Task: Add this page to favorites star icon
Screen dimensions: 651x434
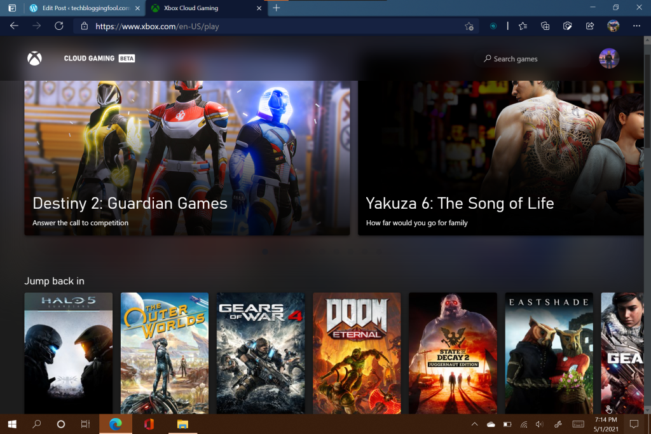Action: 469,26
